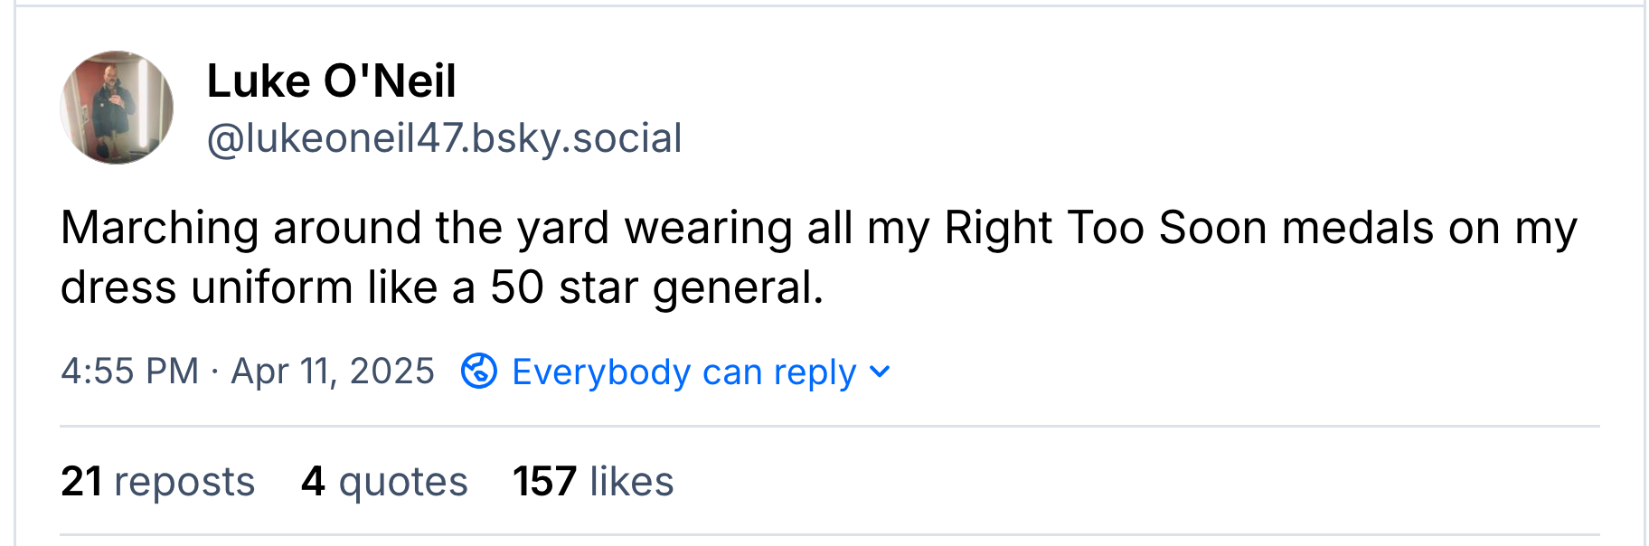
Task: Click "50 star general" in the post
Action: pyautogui.click(x=656, y=288)
